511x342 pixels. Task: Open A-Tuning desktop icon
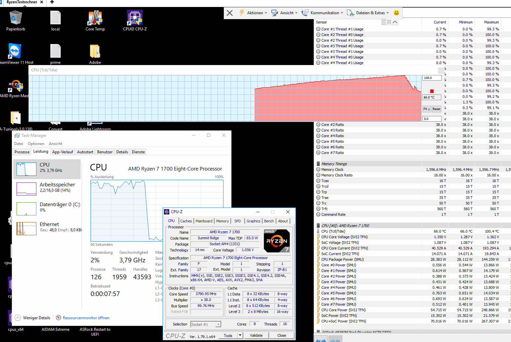coord(16,121)
